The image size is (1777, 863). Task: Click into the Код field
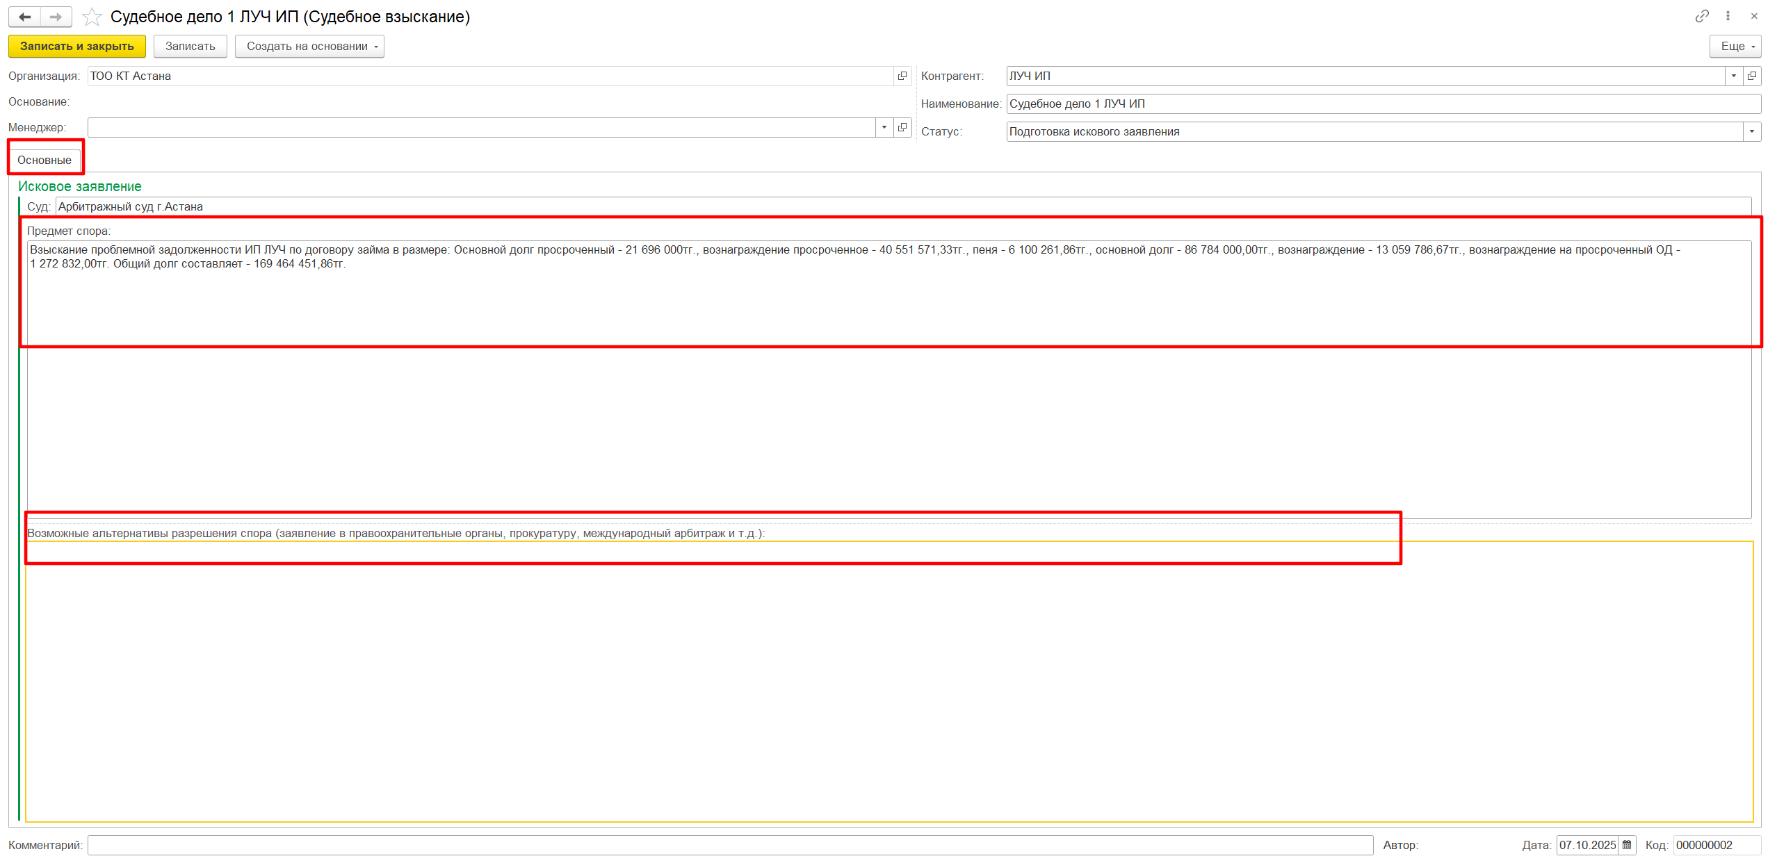click(1716, 845)
